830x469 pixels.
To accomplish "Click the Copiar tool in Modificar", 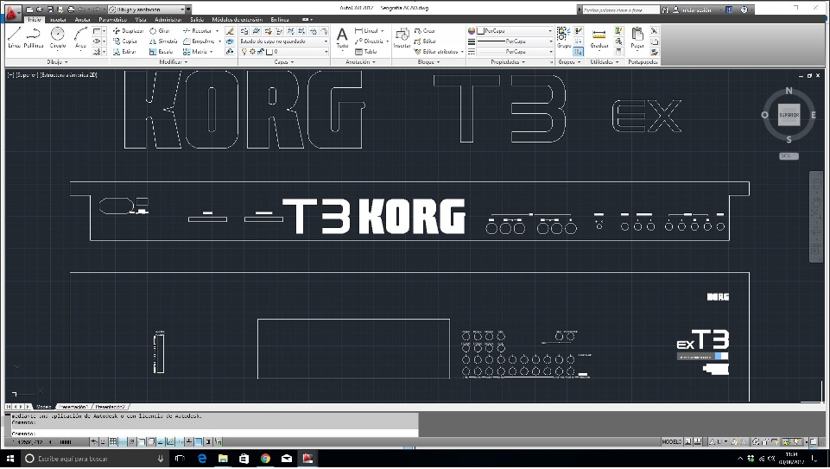I will [125, 41].
